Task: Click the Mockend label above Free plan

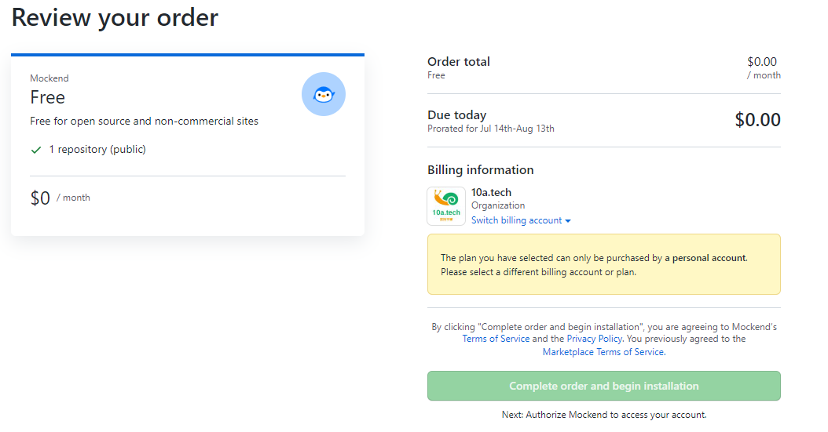Action: 49,78
